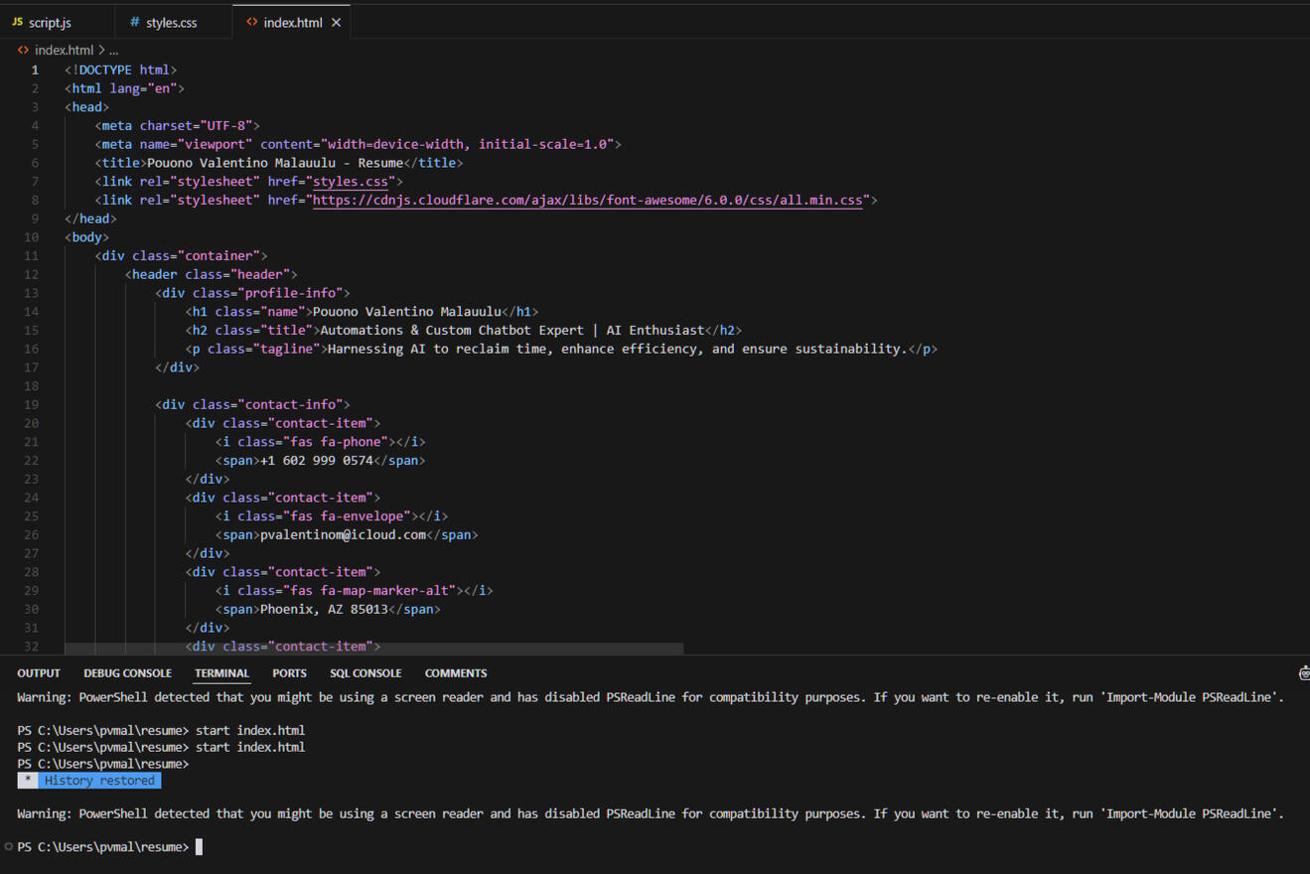
Task: Select the index.html editor tab
Action: [292, 22]
